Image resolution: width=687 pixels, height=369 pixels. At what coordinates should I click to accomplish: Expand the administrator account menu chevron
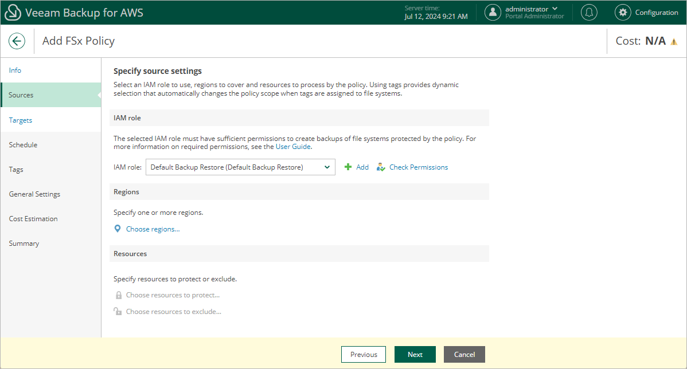(x=555, y=9)
